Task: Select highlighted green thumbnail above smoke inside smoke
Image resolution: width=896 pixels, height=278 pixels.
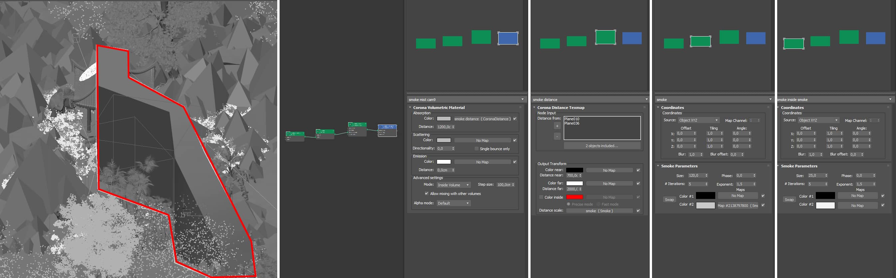Action: click(793, 44)
